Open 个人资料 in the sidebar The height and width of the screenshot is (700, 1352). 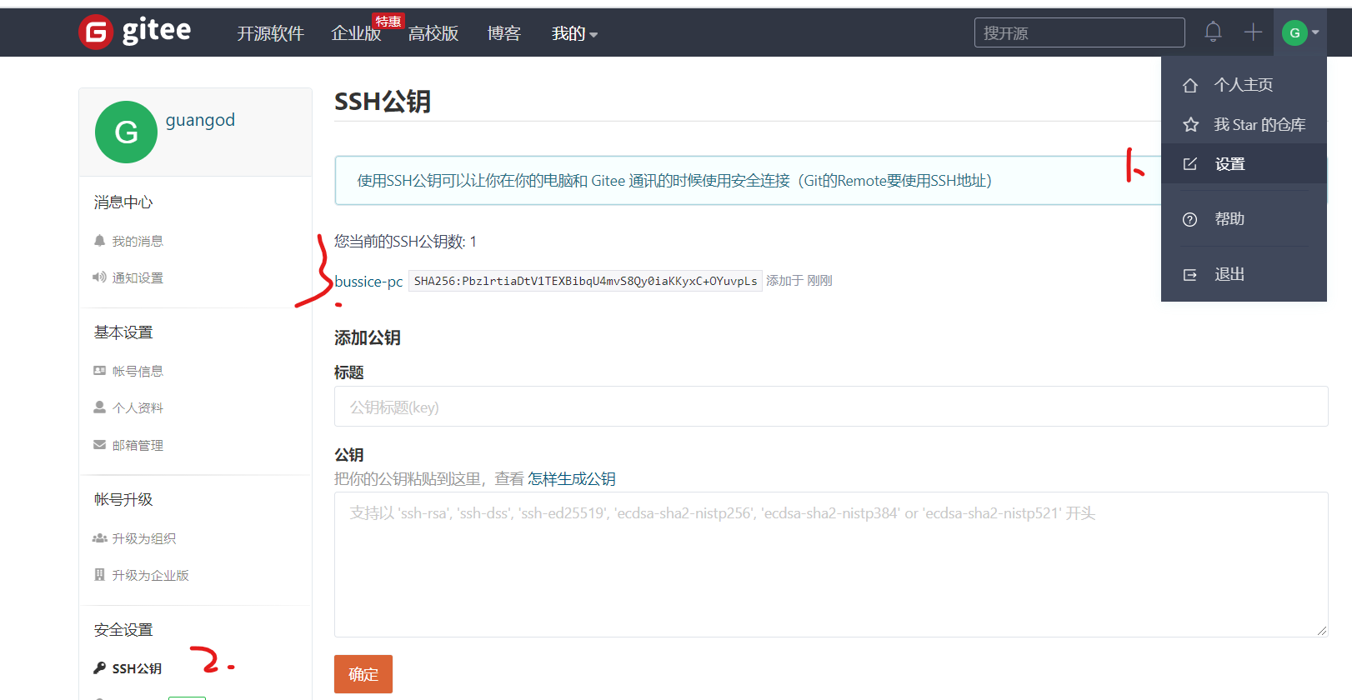click(138, 407)
